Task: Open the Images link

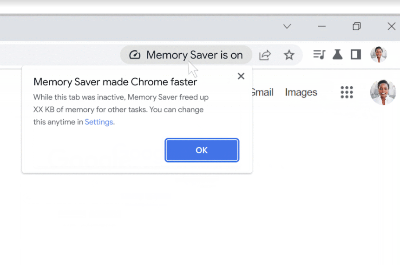Action: pyautogui.click(x=301, y=92)
